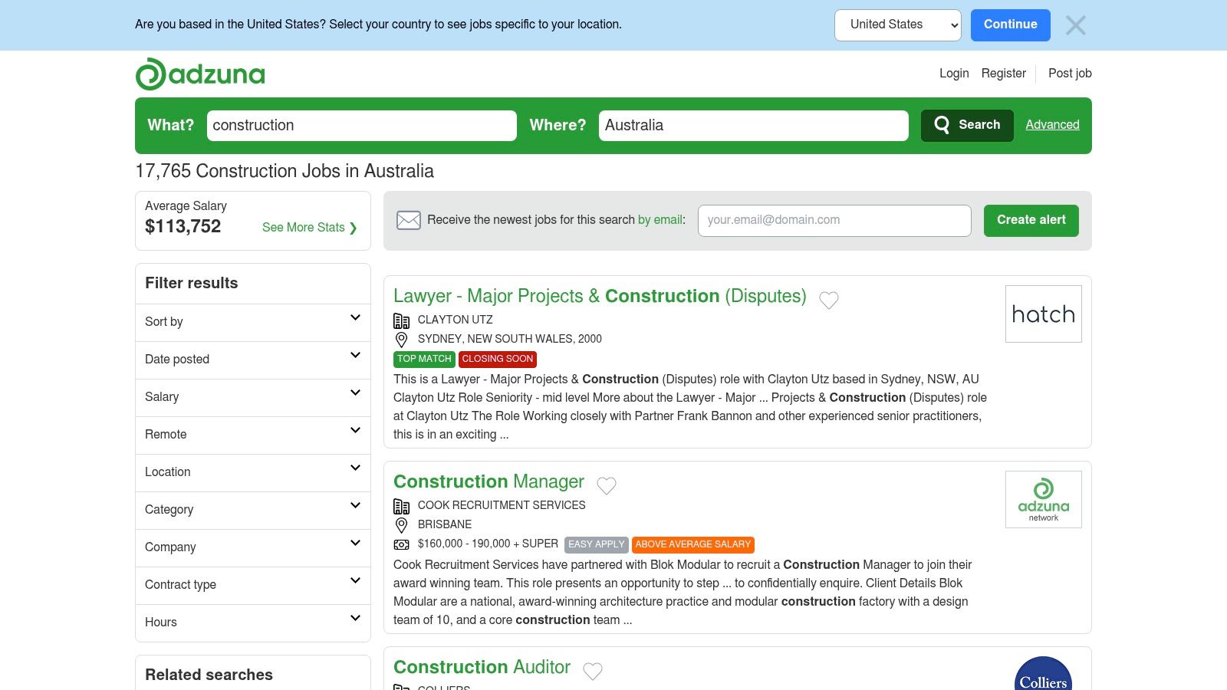This screenshot has height=690, width=1227.
Task: Expand the Sort by filter
Action: (x=252, y=322)
